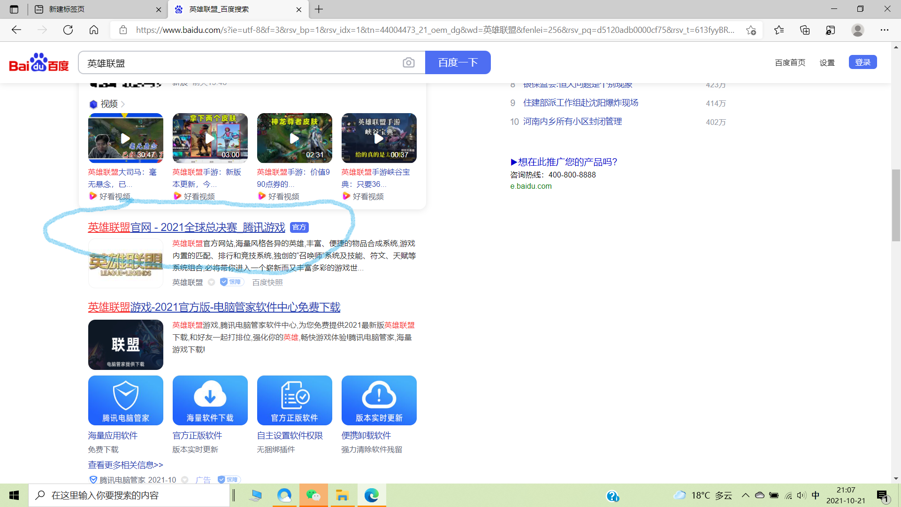Play the 00:37 峡谷宝典 video thumbnail
The height and width of the screenshot is (507, 901).
coord(379,138)
